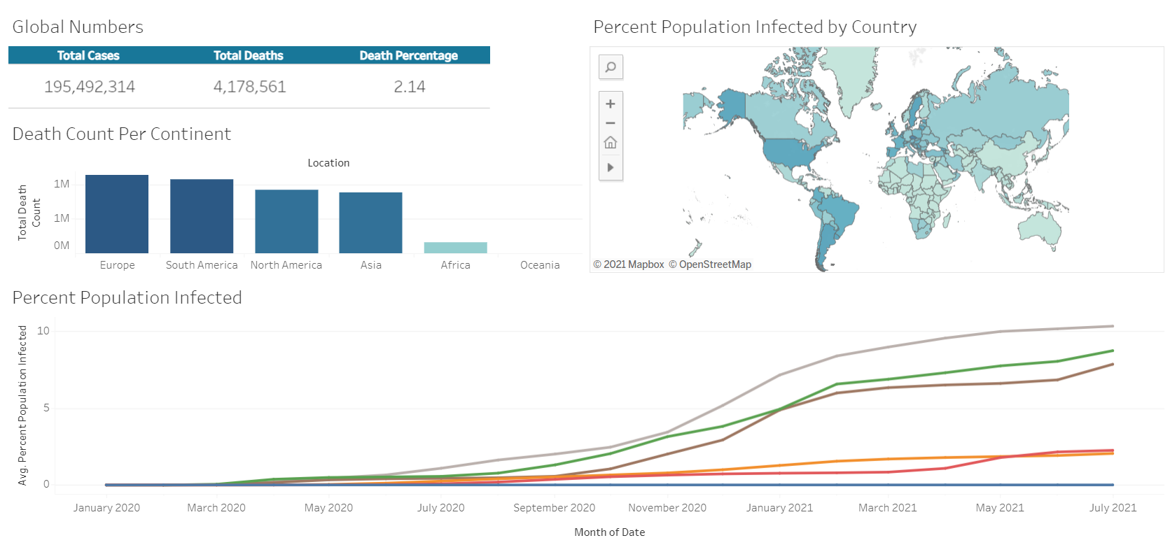Viewport: 1170px width, 545px height.
Task: Zoom out on the map
Action: tap(611, 123)
